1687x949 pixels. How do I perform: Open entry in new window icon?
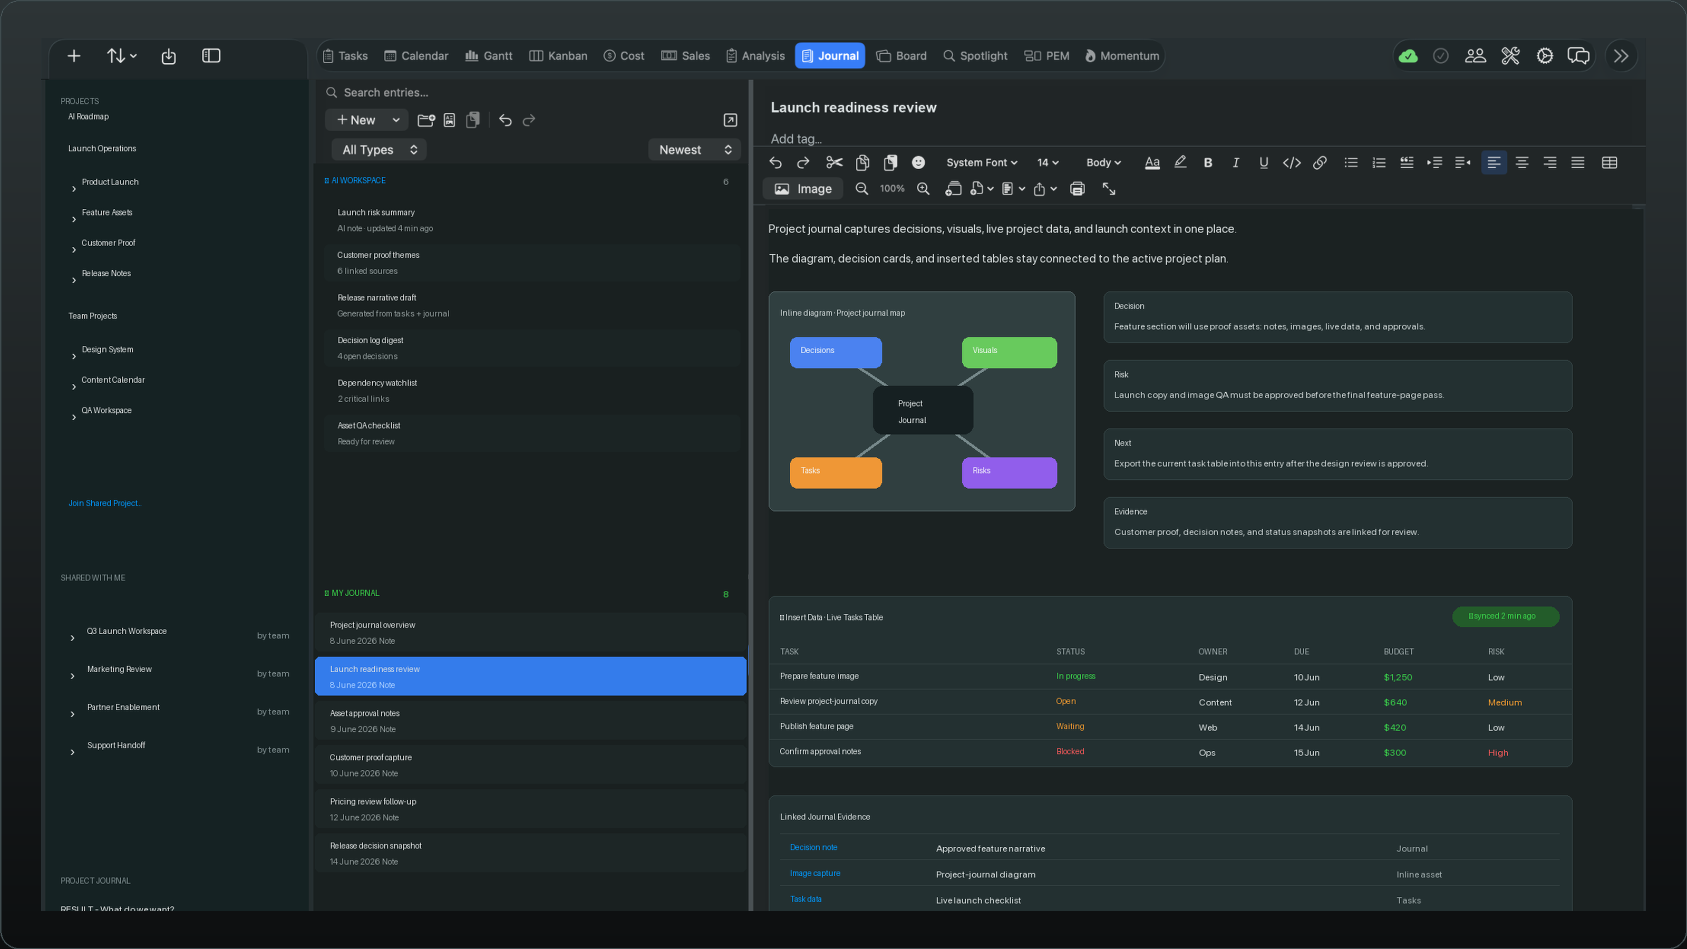[730, 120]
